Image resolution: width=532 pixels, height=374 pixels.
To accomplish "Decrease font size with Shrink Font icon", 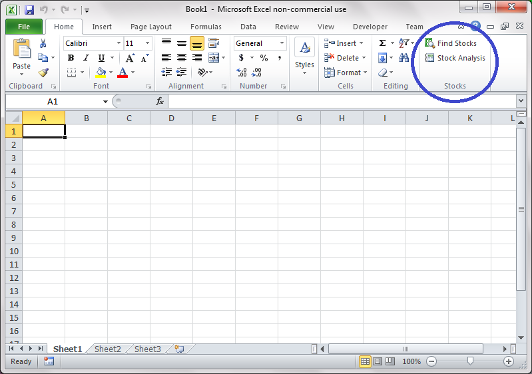I will [x=145, y=58].
